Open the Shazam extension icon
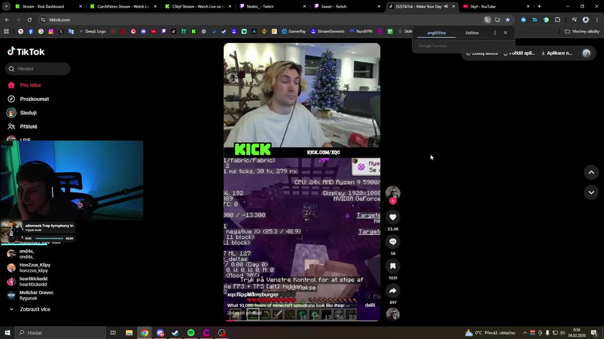The height and width of the screenshot is (339, 604). tap(523, 20)
